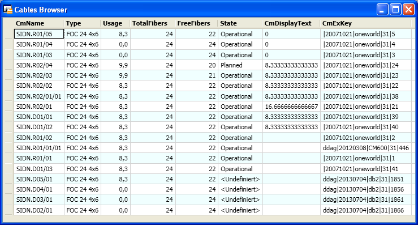Click FreeFibers value 24 for SIDN.D03/01
This screenshot has width=418, height=225.
coord(197,199)
